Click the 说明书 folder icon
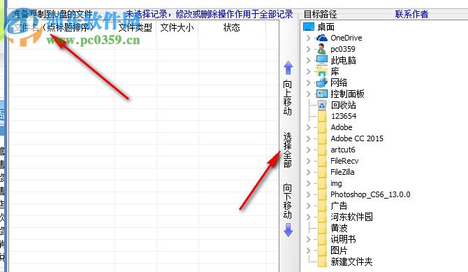The height and width of the screenshot is (272, 468). pyautogui.click(x=322, y=239)
